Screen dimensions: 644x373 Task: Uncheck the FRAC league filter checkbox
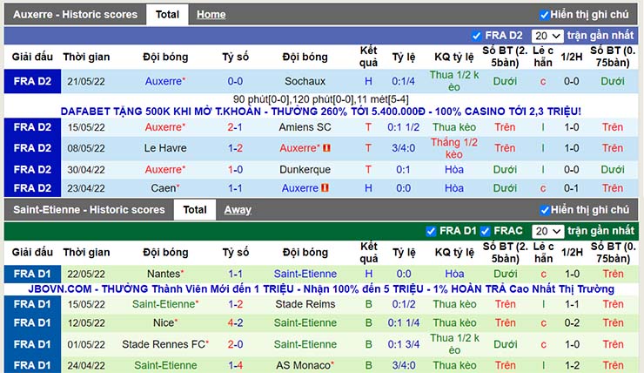[485, 231]
